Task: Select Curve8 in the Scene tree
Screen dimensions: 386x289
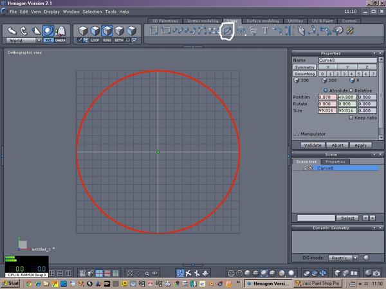Action: coord(346,168)
